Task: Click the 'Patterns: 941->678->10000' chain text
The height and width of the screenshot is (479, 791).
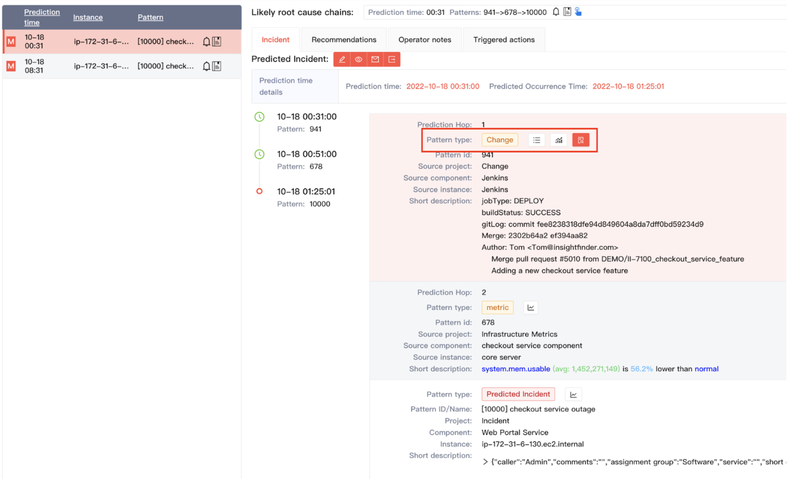Action: 498,13
